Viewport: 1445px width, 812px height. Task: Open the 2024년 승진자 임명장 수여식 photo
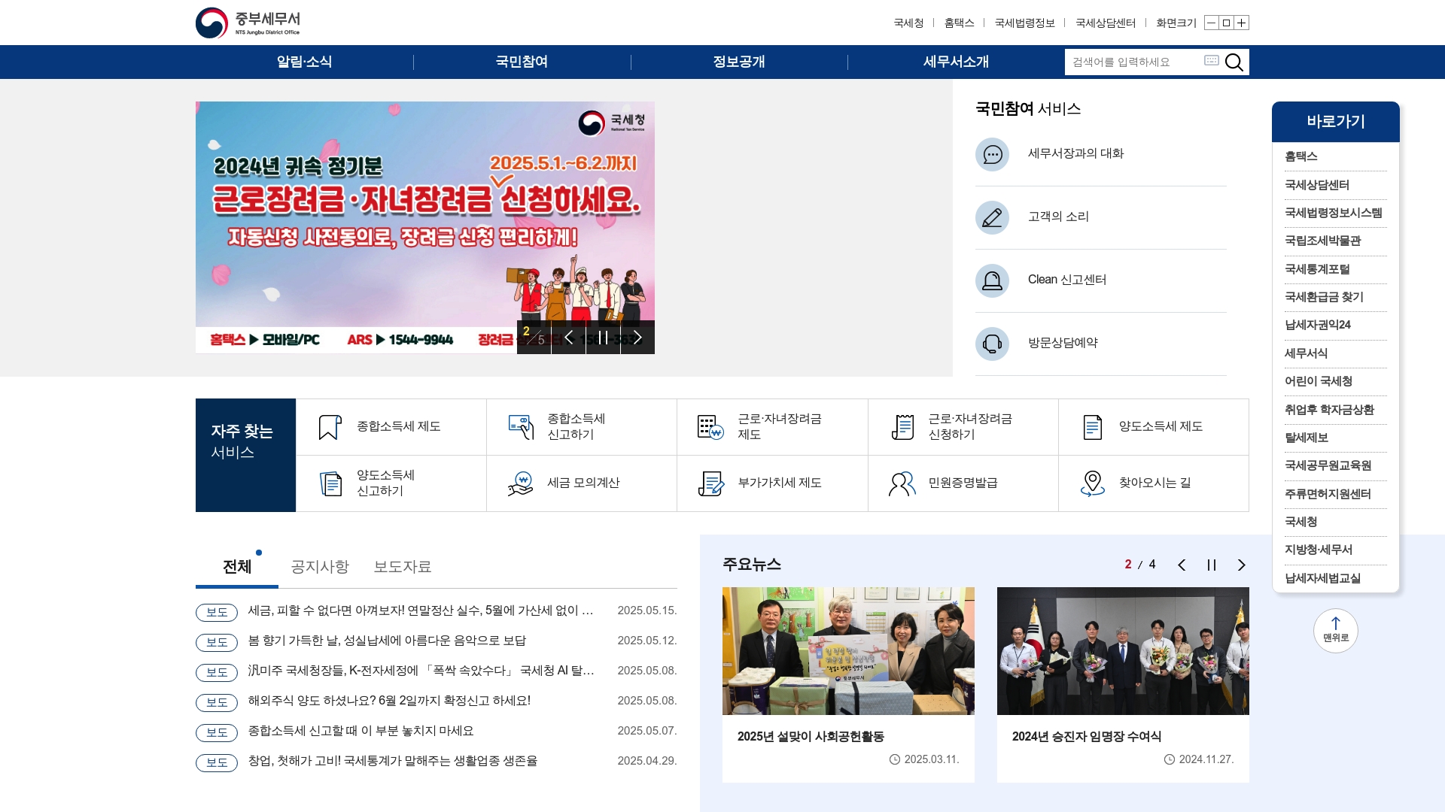pyautogui.click(x=1123, y=651)
